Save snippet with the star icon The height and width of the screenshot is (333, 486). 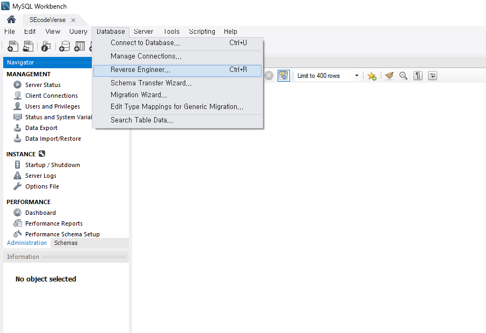point(372,76)
